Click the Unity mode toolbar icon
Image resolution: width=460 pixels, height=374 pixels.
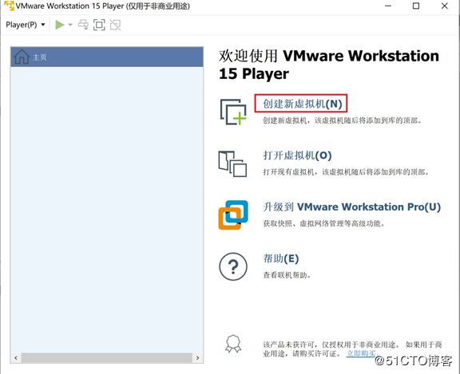115,25
